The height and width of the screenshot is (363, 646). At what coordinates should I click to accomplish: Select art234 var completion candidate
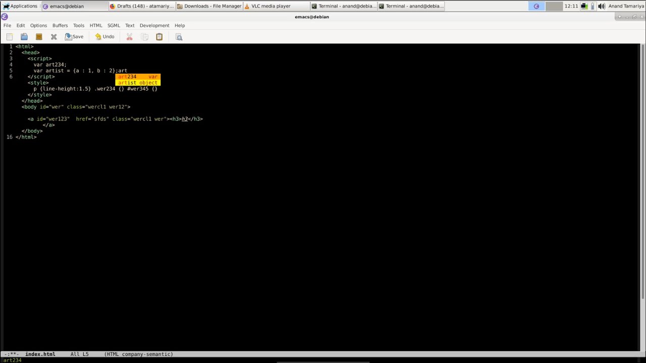click(138, 77)
